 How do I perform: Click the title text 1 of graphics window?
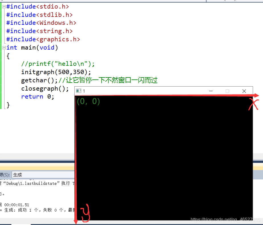pos(84,91)
